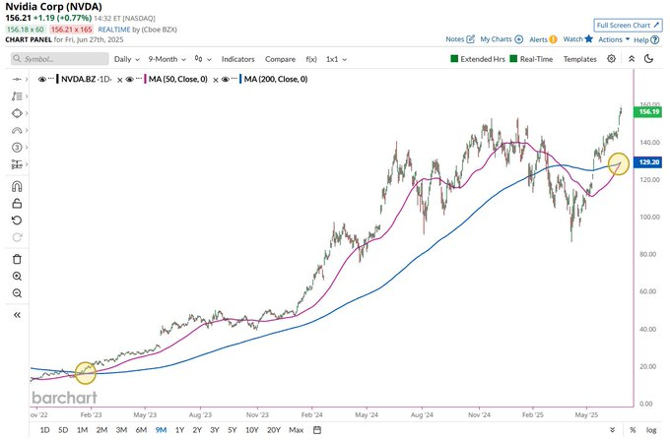Click the zoom in magnifier
Image resolution: width=670 pixels, height=440 pixels.
pos(17,277)
